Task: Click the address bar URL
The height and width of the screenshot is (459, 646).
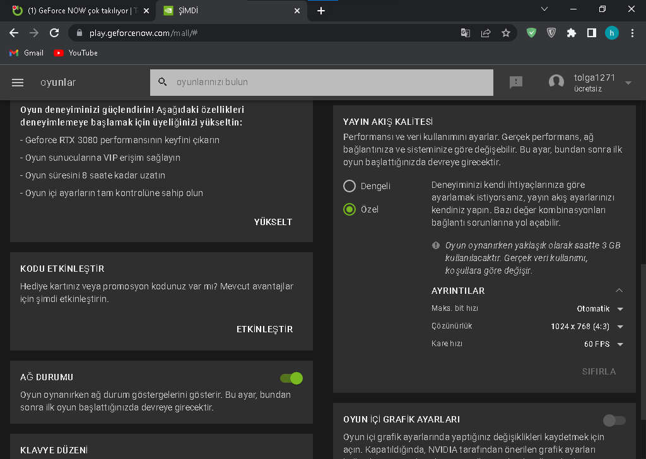Action: click(x=143, y=33)
